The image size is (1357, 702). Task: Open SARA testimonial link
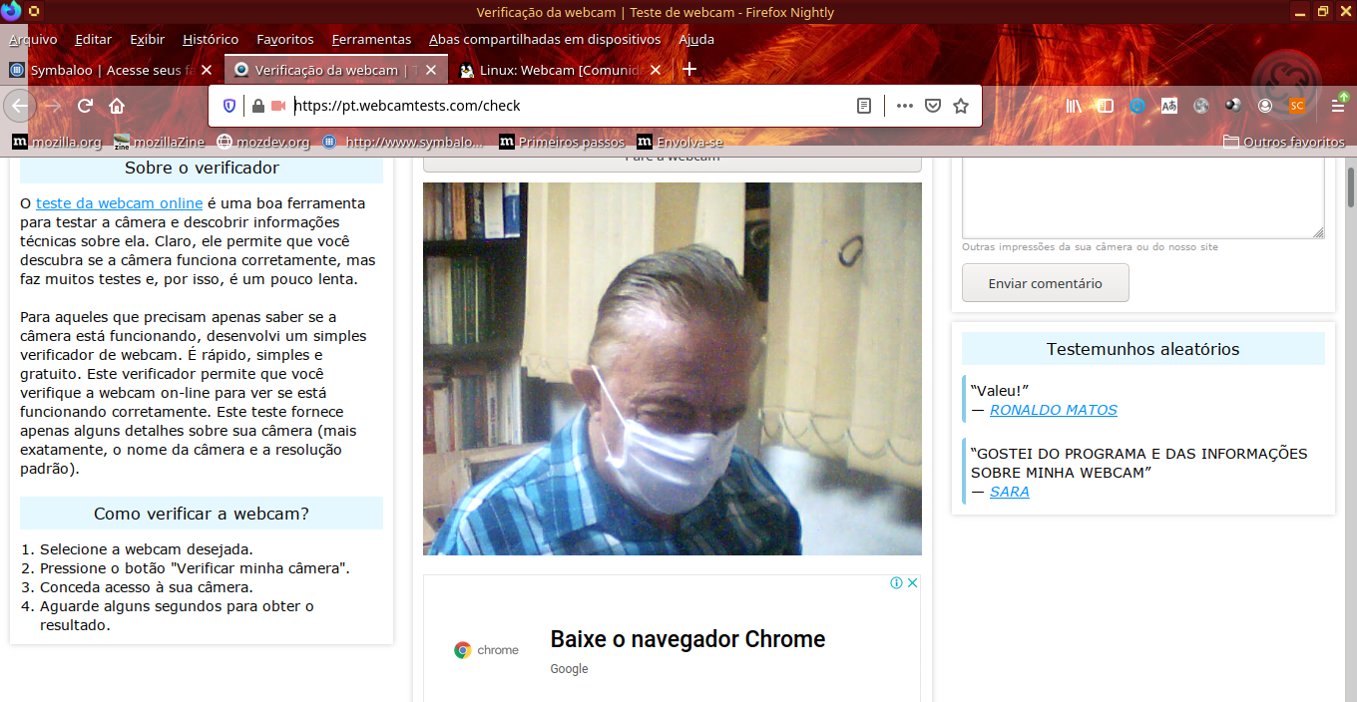pyautogui.click(x=1010, y=492)
